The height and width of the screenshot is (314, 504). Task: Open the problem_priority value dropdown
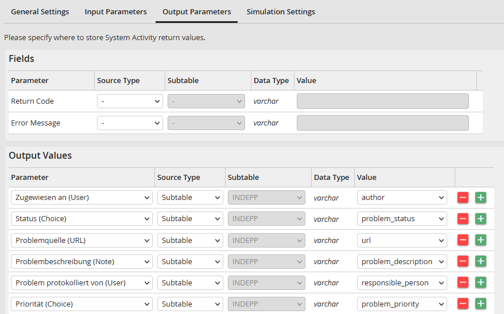tap(402, 304)
